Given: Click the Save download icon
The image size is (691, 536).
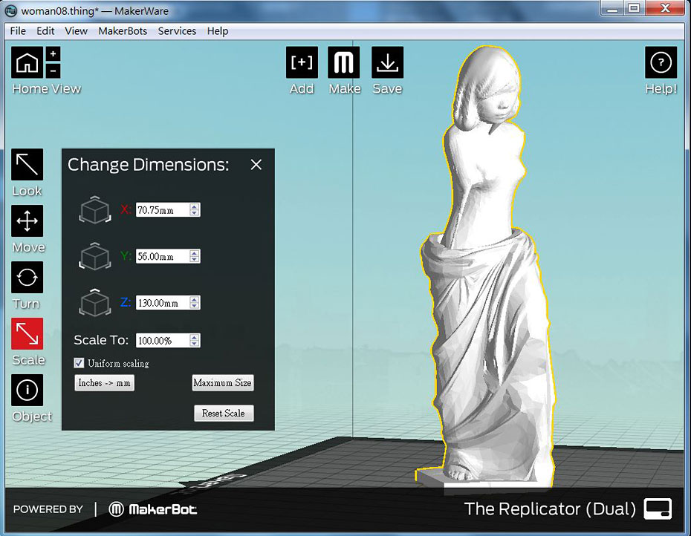Looking at the screenshot, I should pos(387,62).
